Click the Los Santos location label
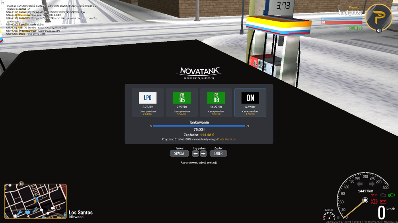Viewport: 398px width, 223px height. tap(81, 212)
